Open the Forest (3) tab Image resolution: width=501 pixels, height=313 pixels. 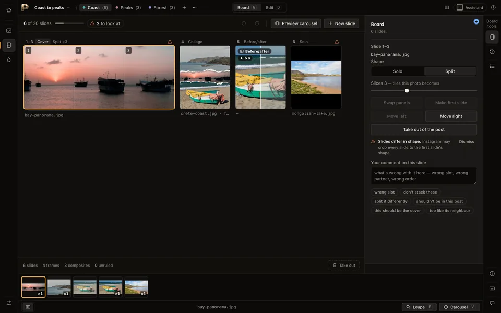point(162,7)
